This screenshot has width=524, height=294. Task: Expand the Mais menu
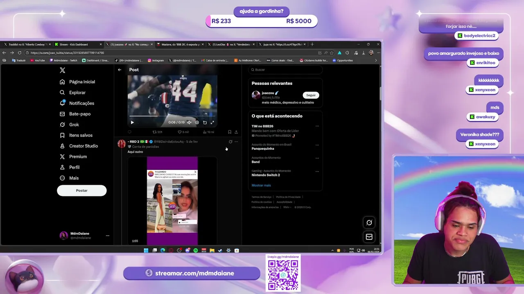[x=69, y=178]
